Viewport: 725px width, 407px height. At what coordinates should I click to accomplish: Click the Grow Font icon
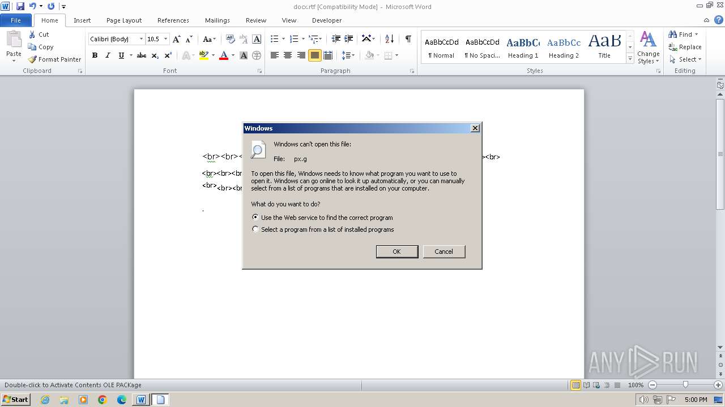pyautogui.click(x=177, y=39)
